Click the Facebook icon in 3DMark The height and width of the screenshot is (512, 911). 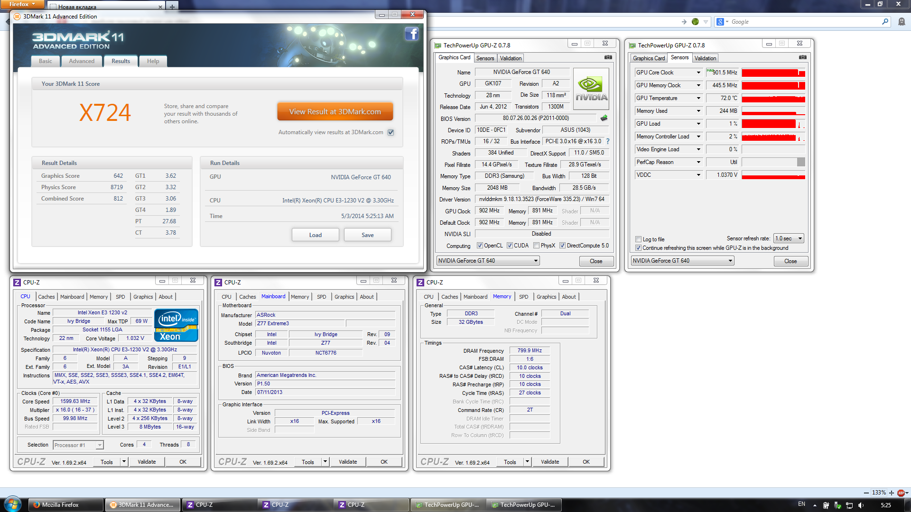click(x=411, y=34)
